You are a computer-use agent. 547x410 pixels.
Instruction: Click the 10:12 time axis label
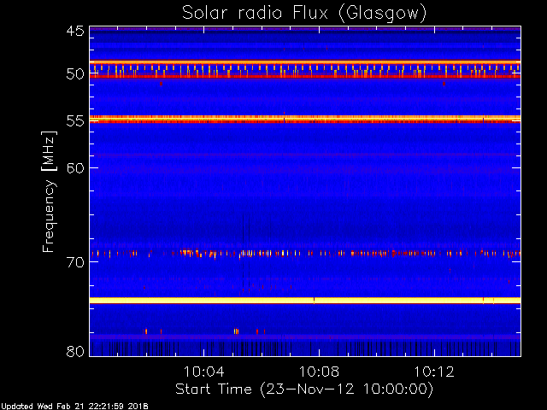[434, 372]
